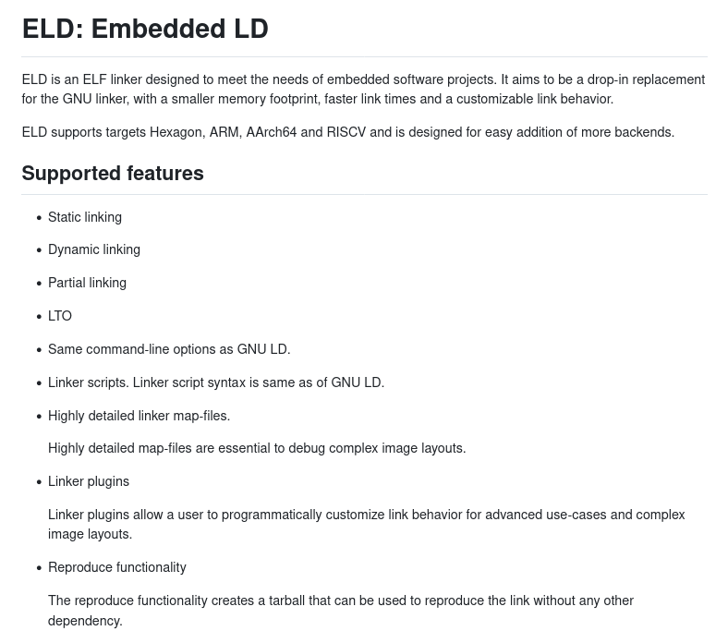
Task: Click "Highly detailed linker map-files." item
Action: tap(139, 417)
